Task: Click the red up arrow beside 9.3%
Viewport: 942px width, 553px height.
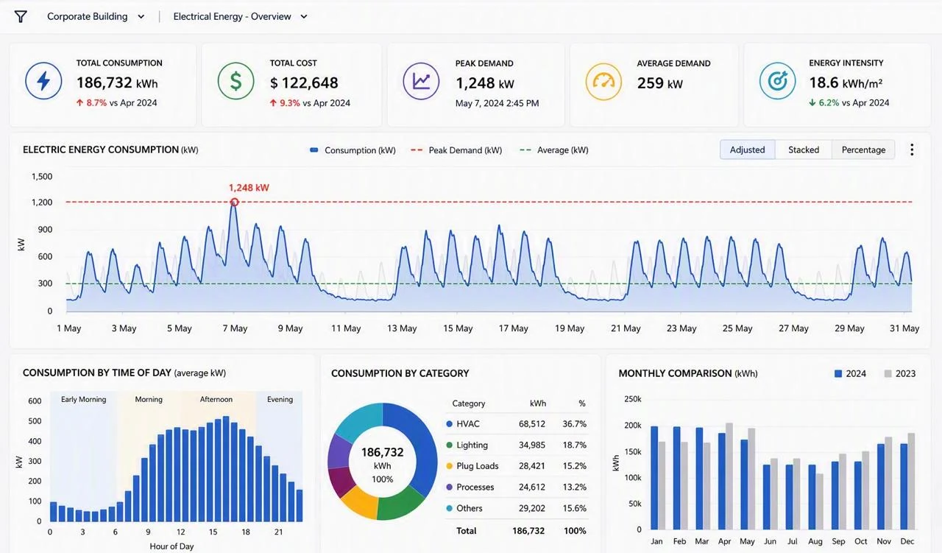Action: coord(274,103)
